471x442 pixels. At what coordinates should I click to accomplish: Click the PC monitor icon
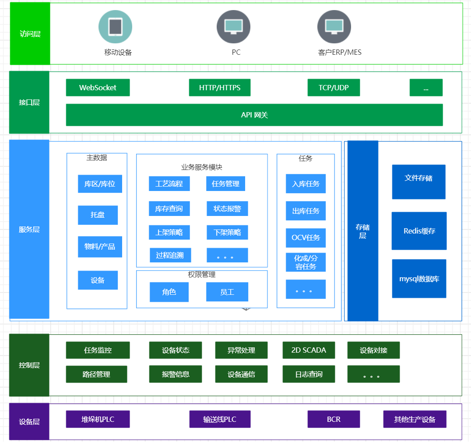[233, 27]
